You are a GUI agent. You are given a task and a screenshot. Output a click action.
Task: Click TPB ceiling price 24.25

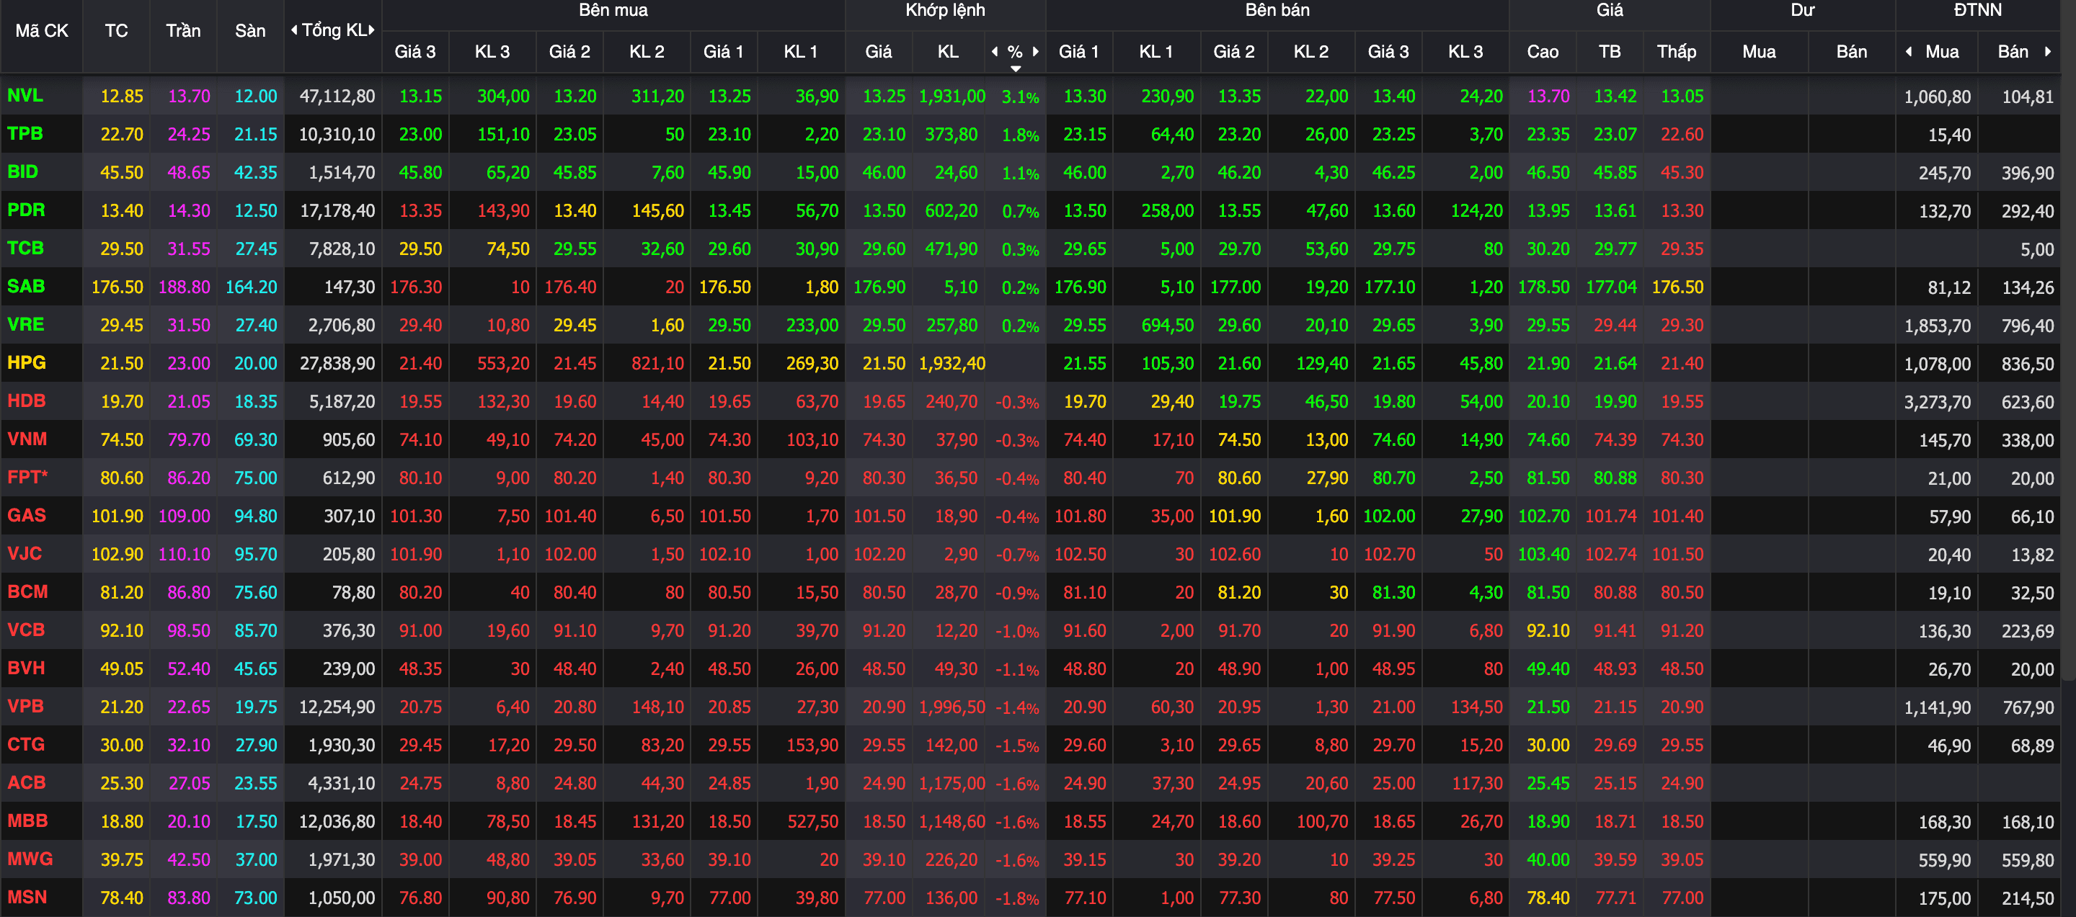click(x=189, y=135)
